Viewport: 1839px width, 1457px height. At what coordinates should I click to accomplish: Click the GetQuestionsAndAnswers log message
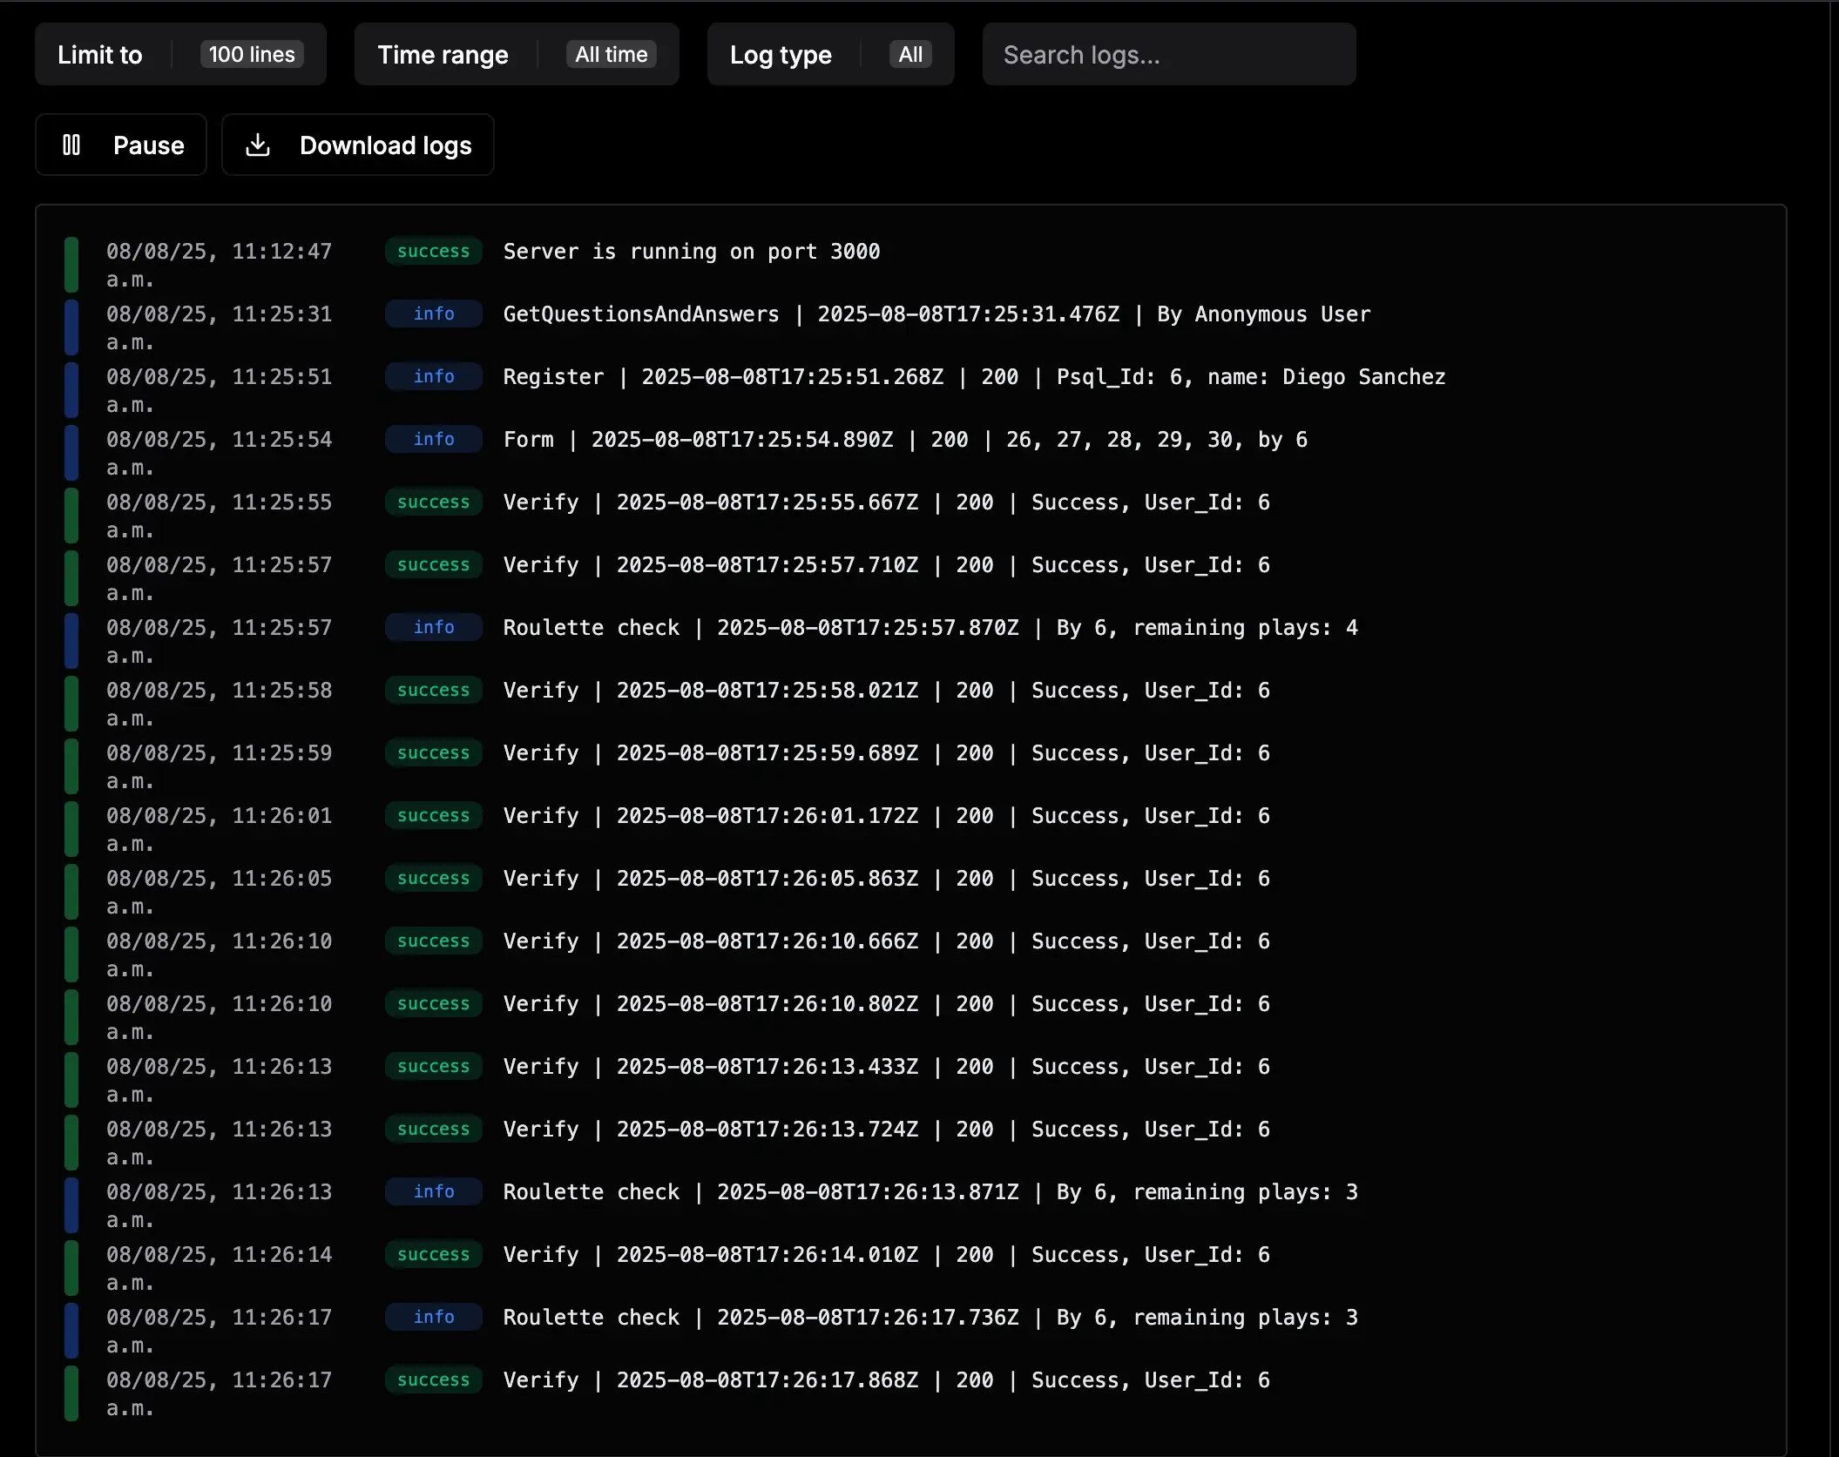[x=936, y=314]
